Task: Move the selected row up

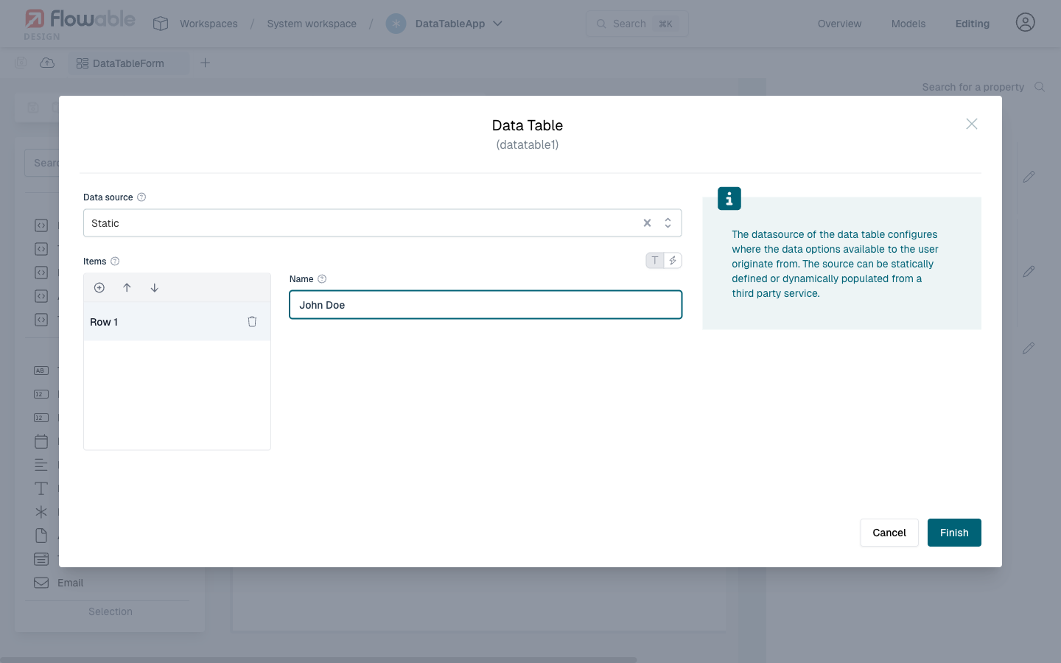Action: click(x=127, y=288)
